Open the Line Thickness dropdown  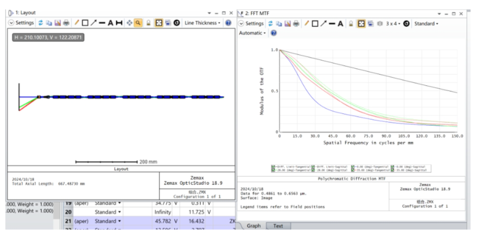coord(202,23)
